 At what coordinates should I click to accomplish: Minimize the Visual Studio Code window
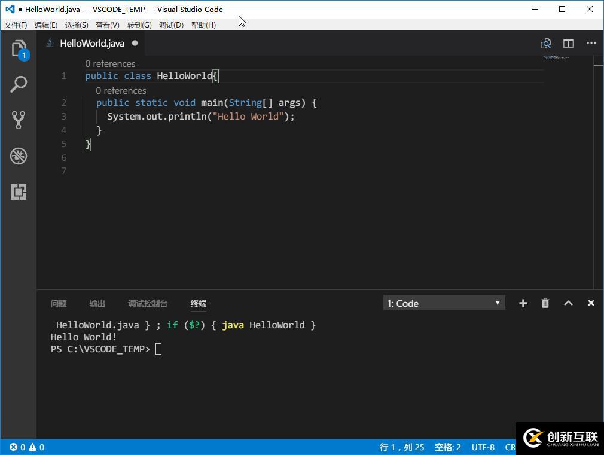click(535, 9)
